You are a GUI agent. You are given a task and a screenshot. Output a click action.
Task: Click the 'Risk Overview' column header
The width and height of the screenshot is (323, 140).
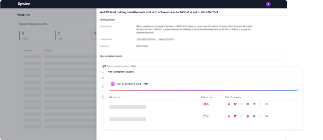pos(233,97)
